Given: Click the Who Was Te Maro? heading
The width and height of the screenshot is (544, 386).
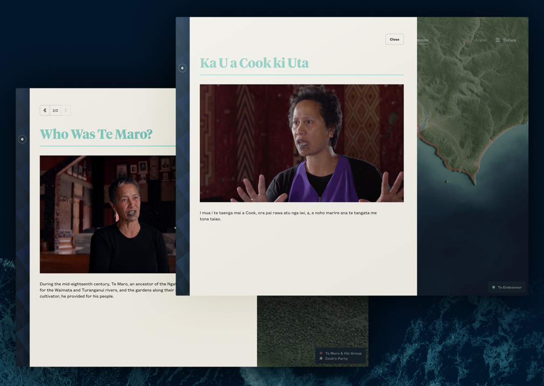Looking at the screenshot, I should [x=96, y=134].
